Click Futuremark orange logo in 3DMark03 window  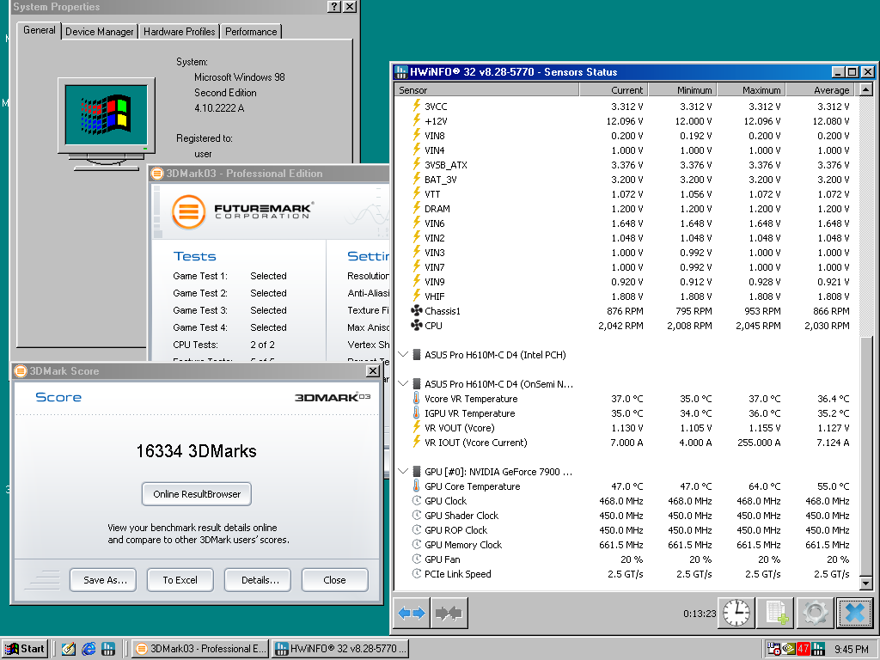pos(188,211)
